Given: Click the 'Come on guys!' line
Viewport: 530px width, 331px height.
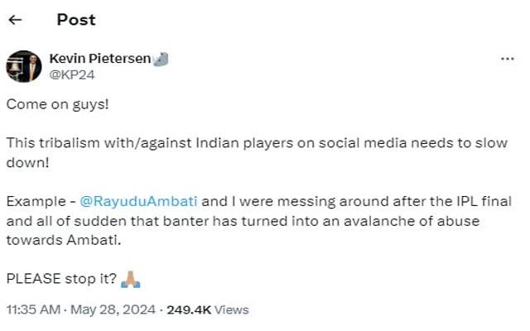Looking at the screenshot, I should tap(57, 104).
